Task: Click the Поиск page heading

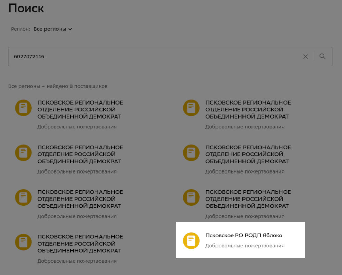Action: [x=26, y=8]
